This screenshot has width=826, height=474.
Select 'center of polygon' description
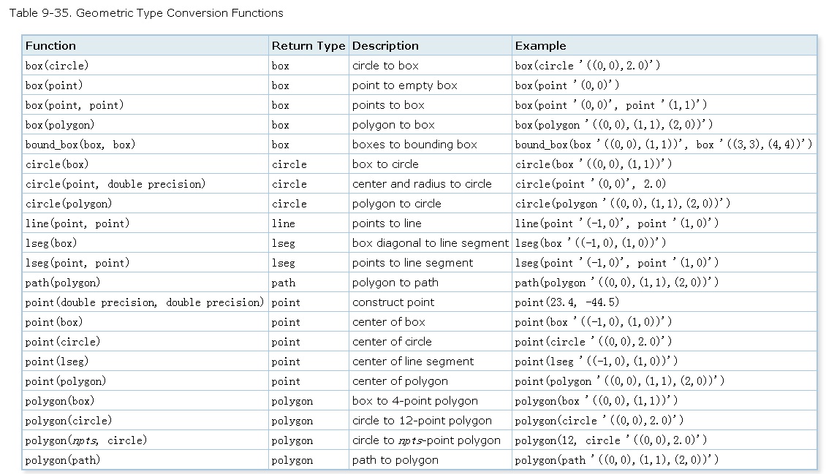400,381
